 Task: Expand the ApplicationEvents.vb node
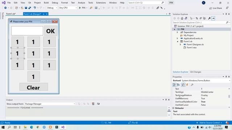[x=177, y=38]
